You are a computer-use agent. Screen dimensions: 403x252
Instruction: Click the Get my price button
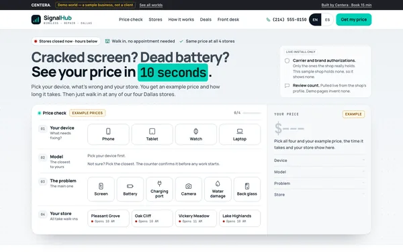pos(354,19)
